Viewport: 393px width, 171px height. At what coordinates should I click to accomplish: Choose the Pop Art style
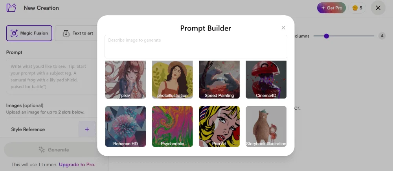coord(219,127)
